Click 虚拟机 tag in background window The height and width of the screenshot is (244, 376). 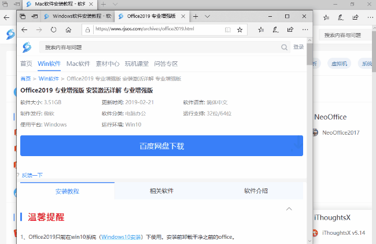(x=339, y=64)
